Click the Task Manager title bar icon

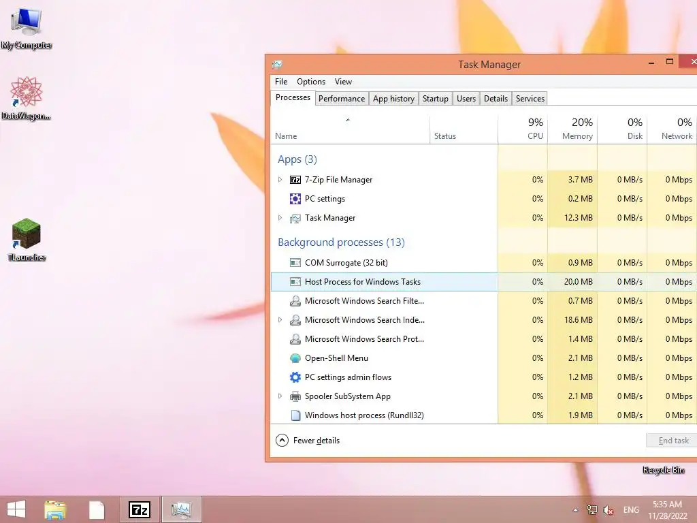278,65
